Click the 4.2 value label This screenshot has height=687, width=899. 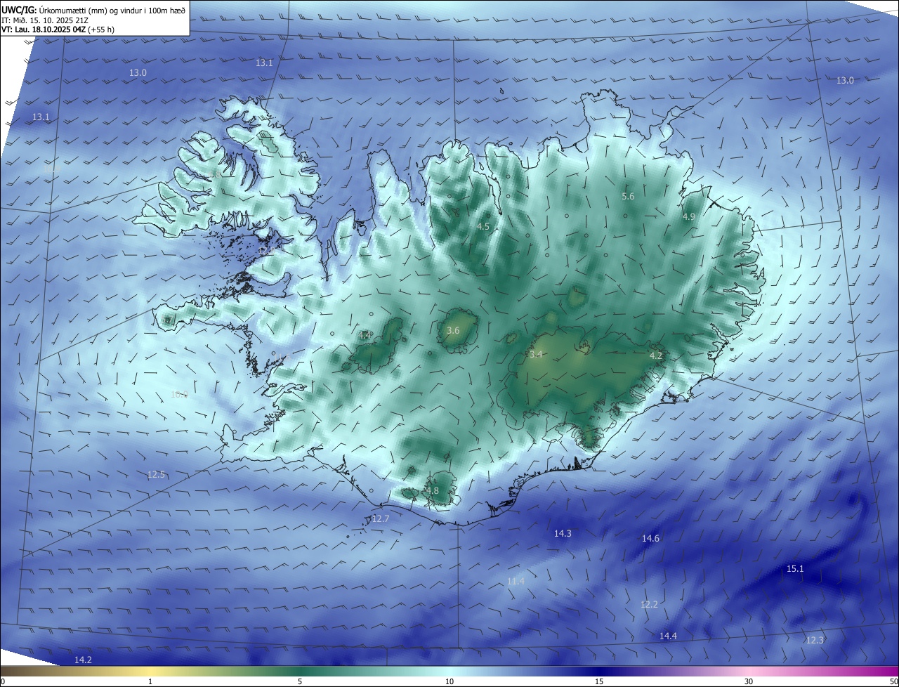655,356
